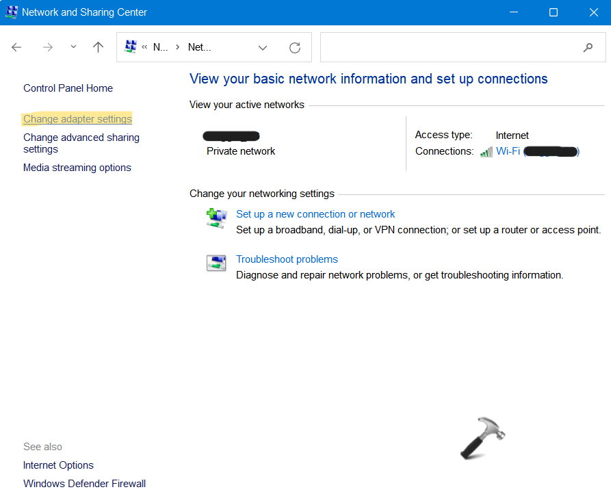Refresh the Network and Sharing Center
Screen dimensions: 611x494
(x=295, y=47)
